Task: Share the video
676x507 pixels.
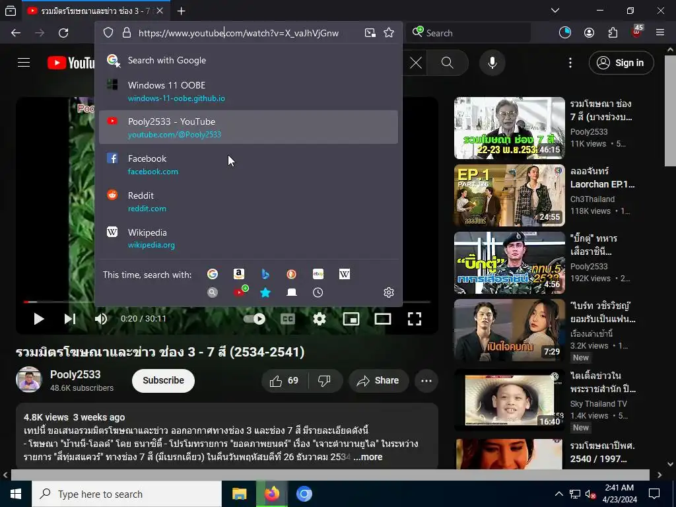Action: point(378,381)
